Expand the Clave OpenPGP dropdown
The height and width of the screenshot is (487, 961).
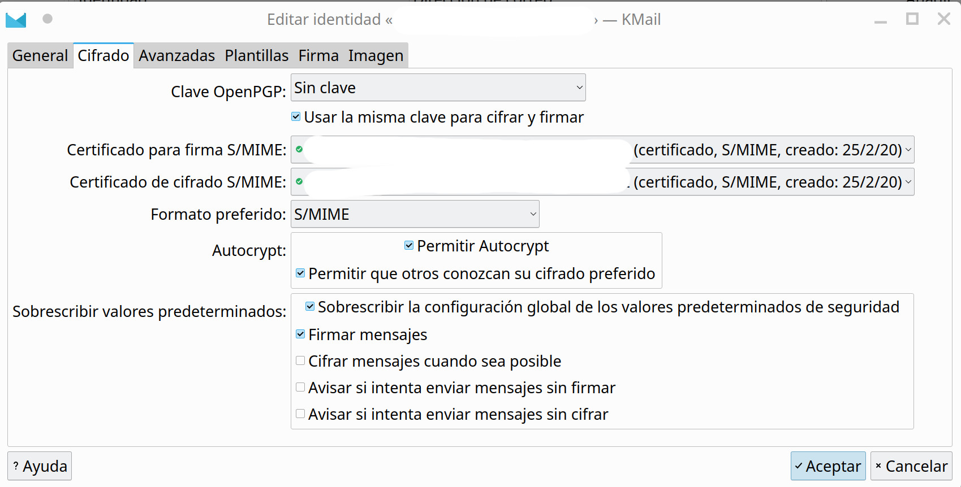438,88
